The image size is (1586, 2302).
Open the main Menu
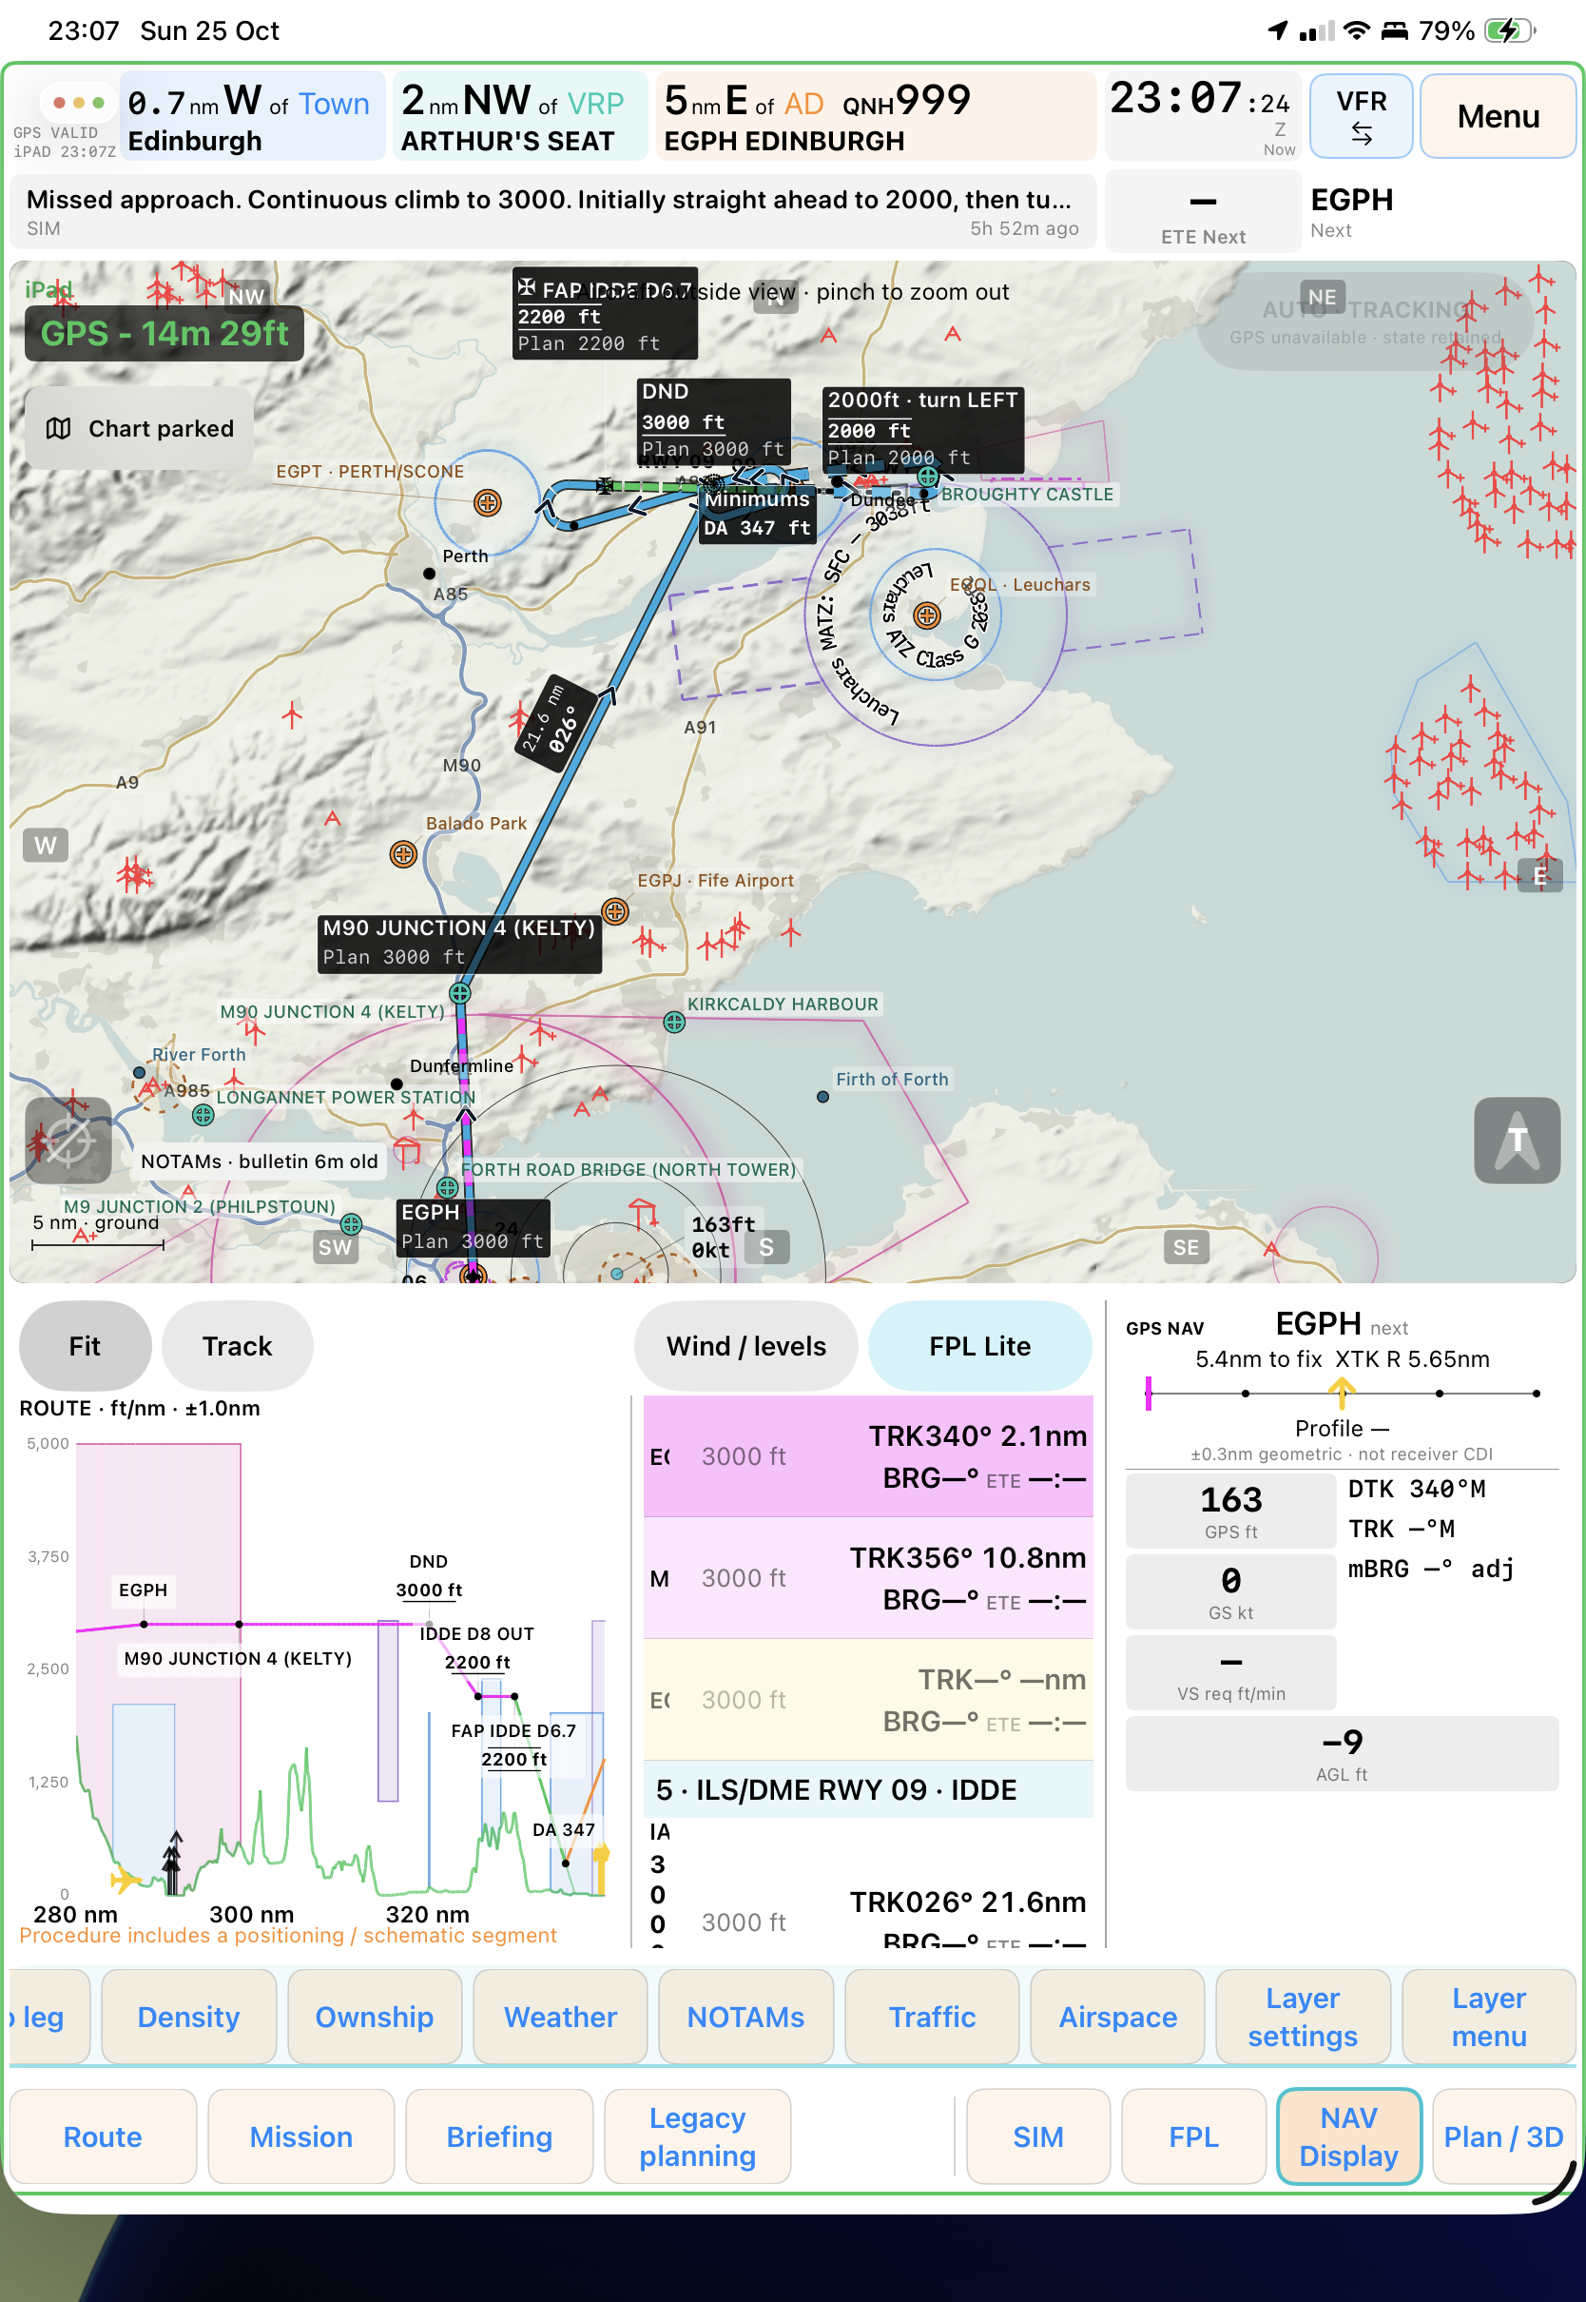(1498, 115)
